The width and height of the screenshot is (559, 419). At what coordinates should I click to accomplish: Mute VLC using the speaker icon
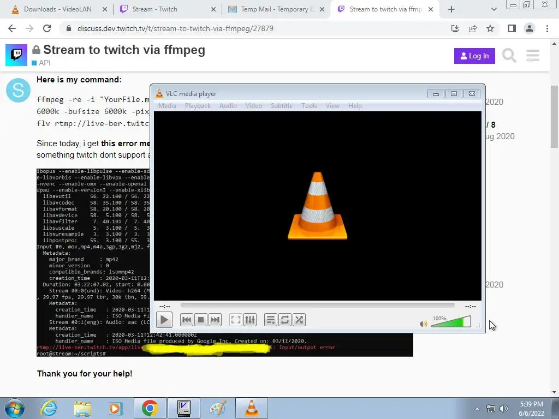pyautogui.click(x=423, y=324)
